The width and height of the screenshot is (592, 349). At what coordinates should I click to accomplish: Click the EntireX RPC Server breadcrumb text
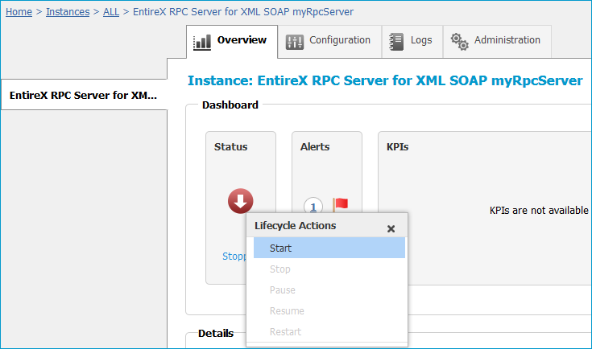[243, 12]
